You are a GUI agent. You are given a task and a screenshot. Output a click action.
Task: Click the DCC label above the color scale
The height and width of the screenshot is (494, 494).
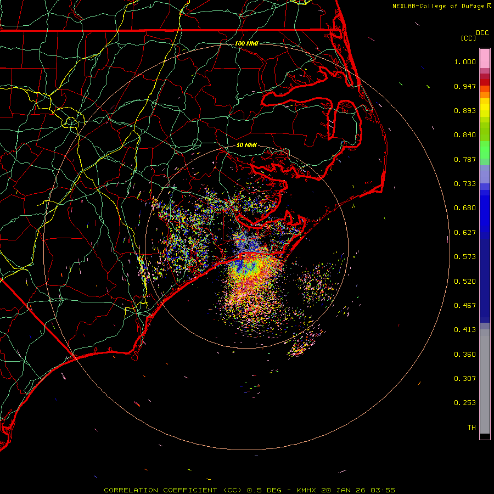482,33
